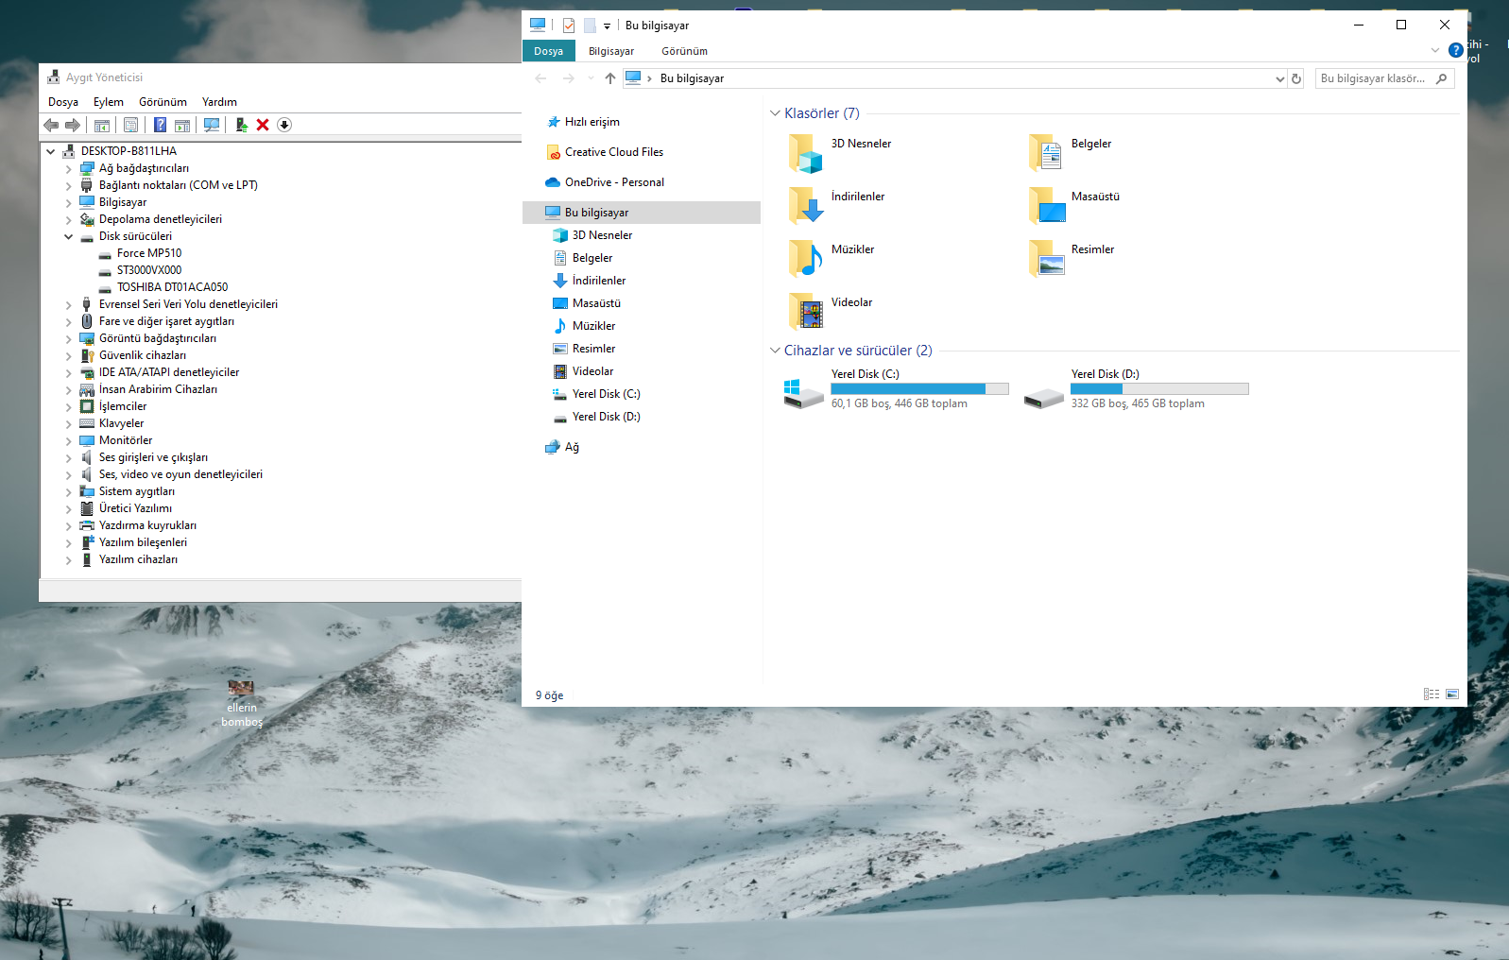Open 3D Nesneler folder in Klasörler
This screenshot has width=1509, height=960.
(x=840, y=153)
